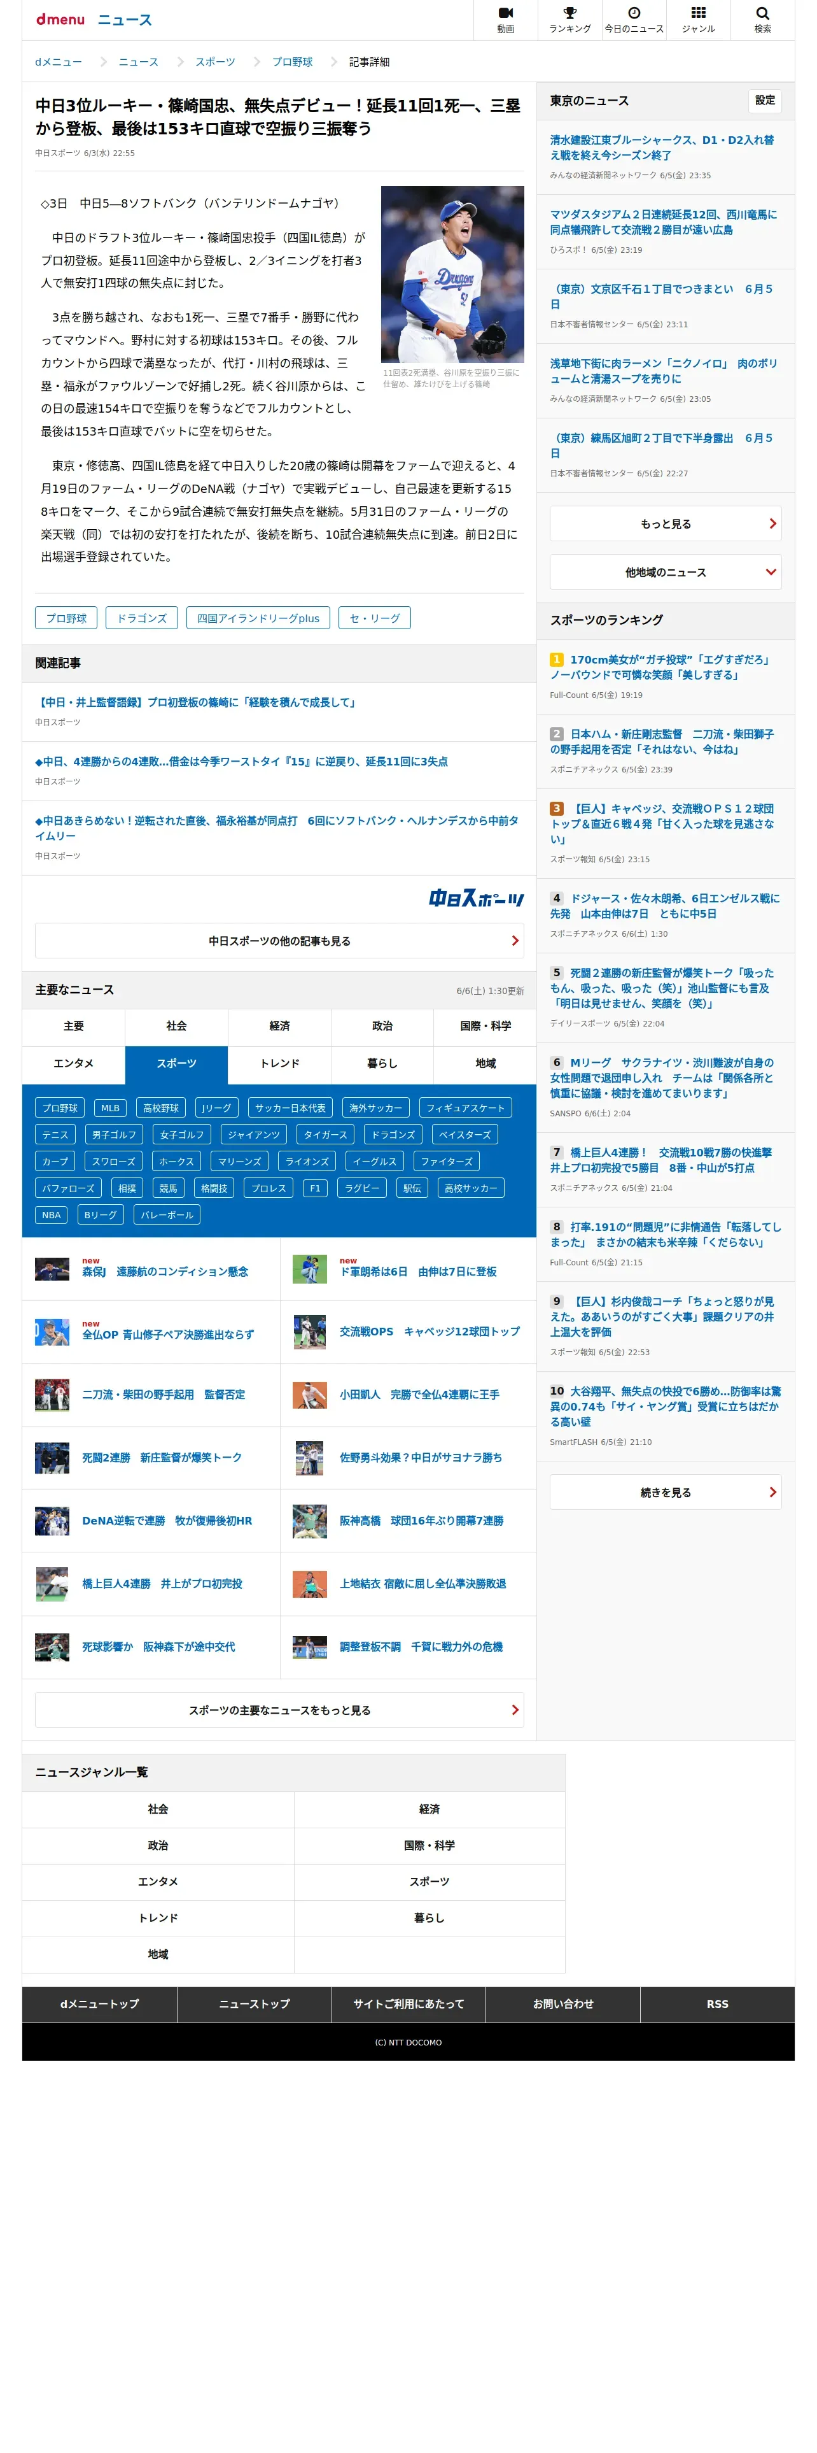Open the RSS footer link
817x2453 pixels.
pyautogui.click(x=717, y=2003)
